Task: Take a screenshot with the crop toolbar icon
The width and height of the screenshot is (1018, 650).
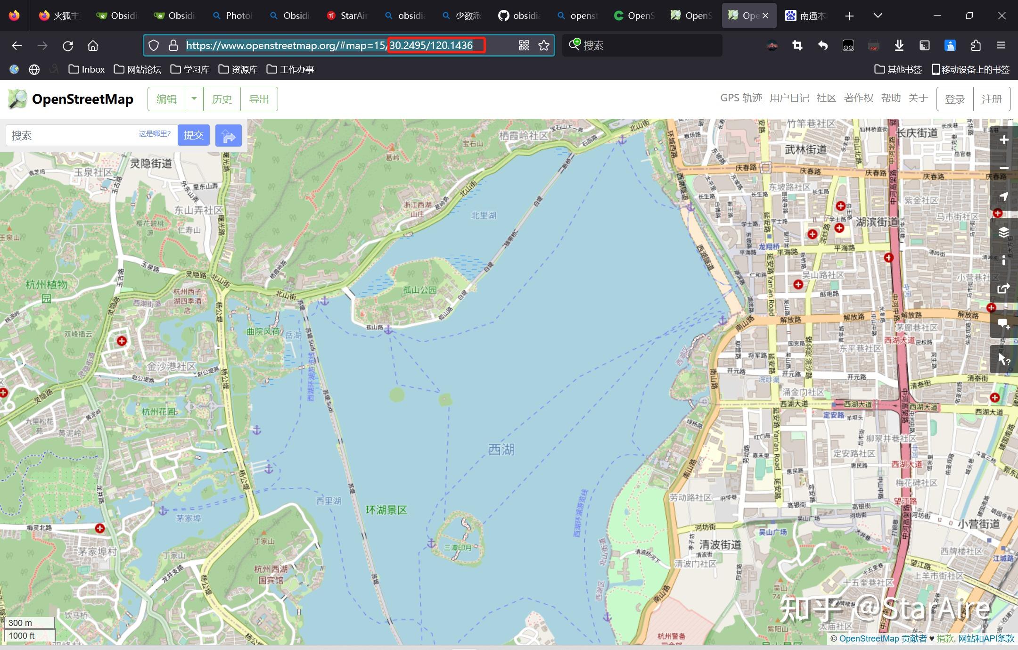Action: click(797, 45)
